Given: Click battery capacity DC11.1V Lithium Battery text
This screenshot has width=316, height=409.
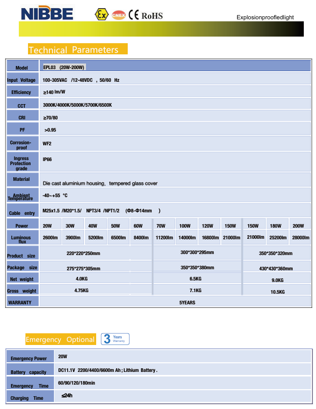Looking at the screenshot, I should point(107,370).
